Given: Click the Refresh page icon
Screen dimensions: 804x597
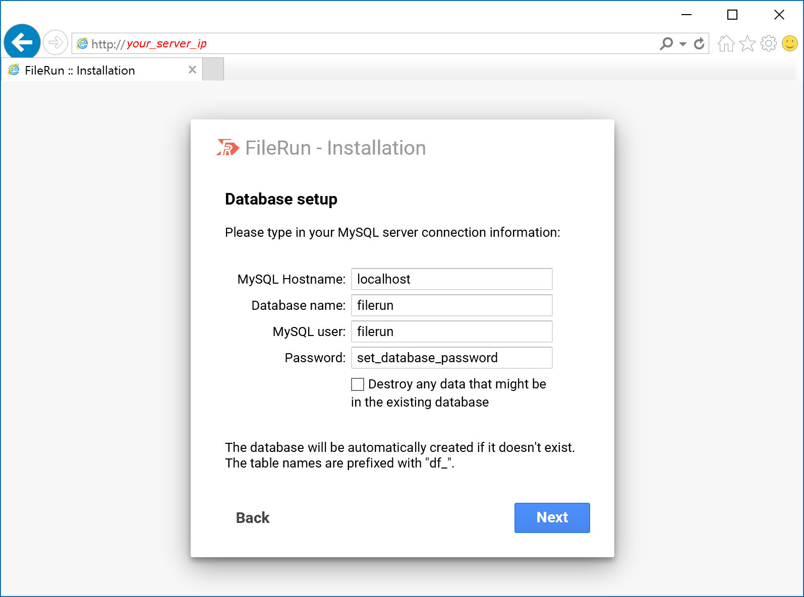Looking at the screenshot, I should click(x=699, y=44).
